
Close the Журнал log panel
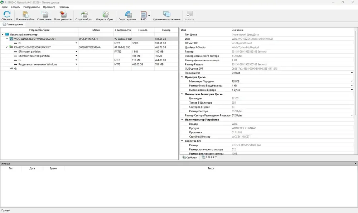pos(355,163)
